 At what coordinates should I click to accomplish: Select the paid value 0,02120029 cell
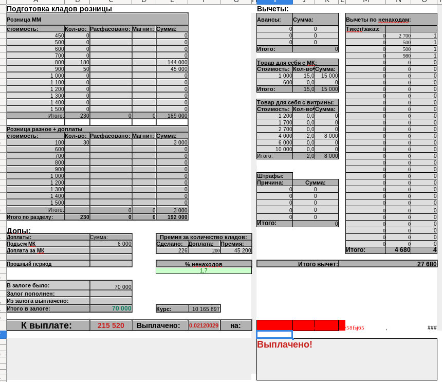pos(204,325)
